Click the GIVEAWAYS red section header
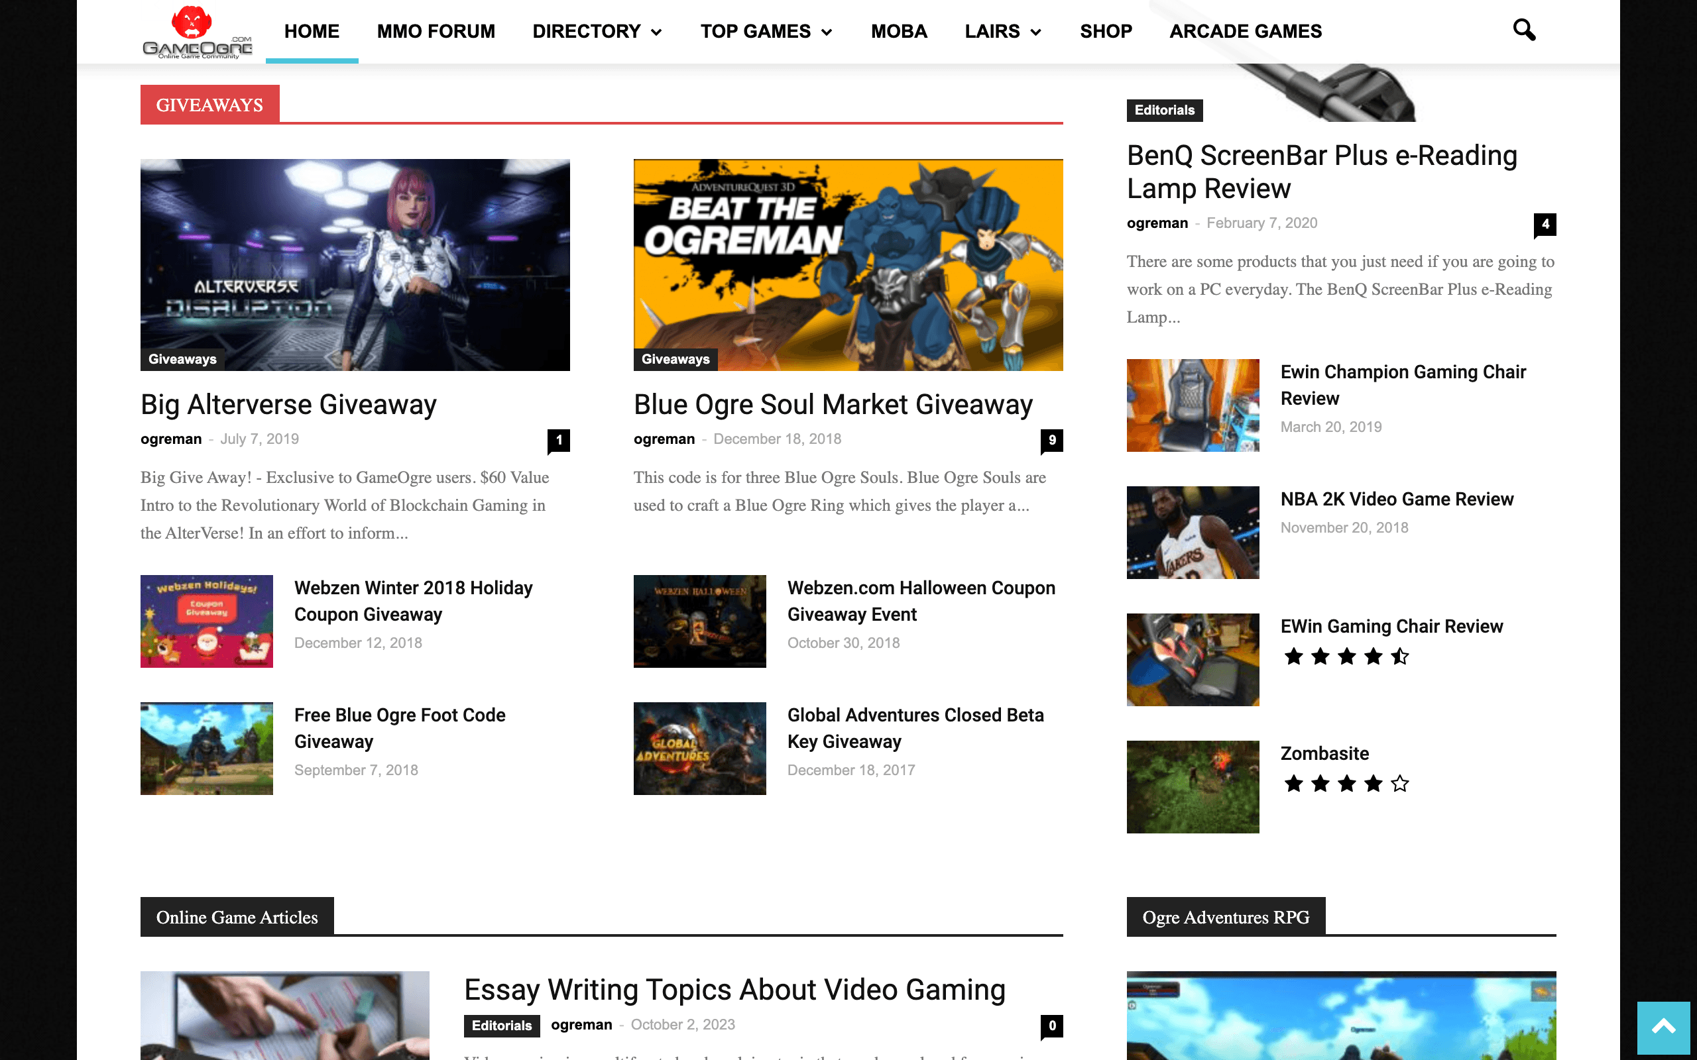This screenshot has height=1060, width=1697. pyautogui.click(x=209, y=104)
